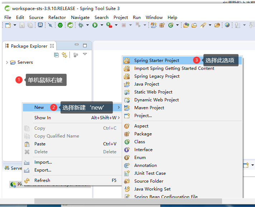Click the New Java Package toolbar icon
The width and height of the screenshot is (255, 207).
point(162,25)
